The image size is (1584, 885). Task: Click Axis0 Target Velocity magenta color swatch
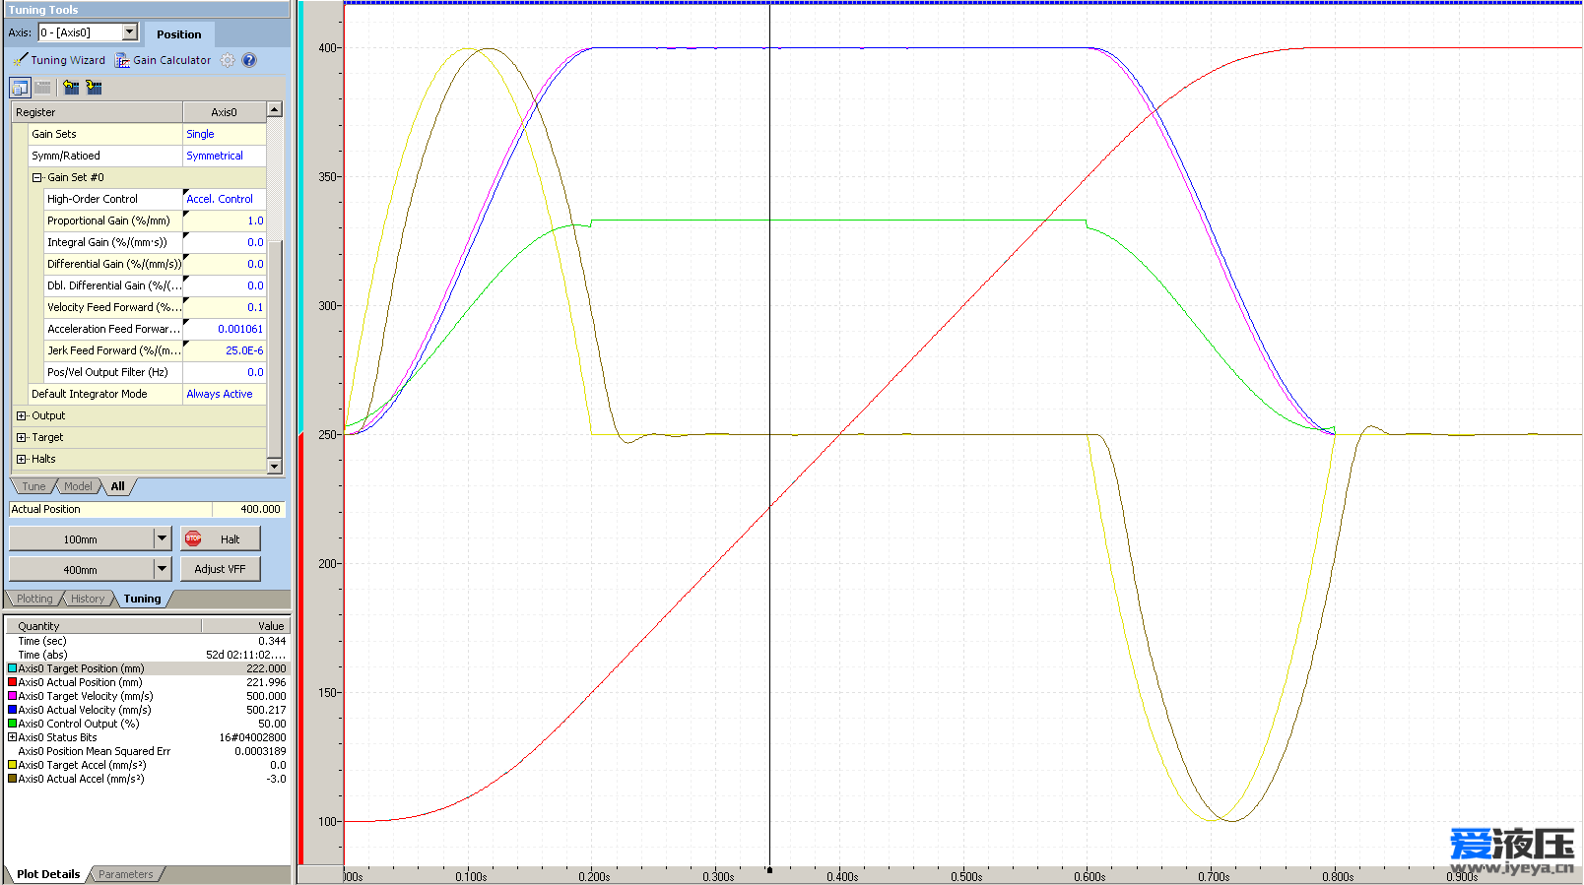(x=12, y=696)
